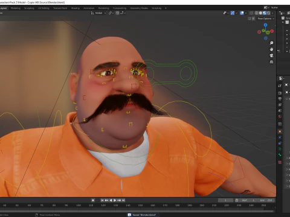The image size is (290, 217).
Task: Open the Render properties tab icon
Action: point(280,93)
